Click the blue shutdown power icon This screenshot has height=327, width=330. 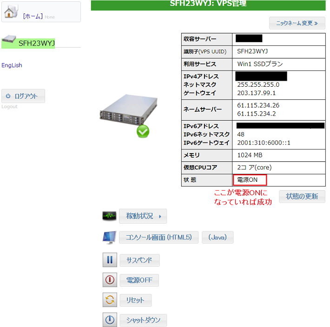pyautogui.click(x=110, y=320)
